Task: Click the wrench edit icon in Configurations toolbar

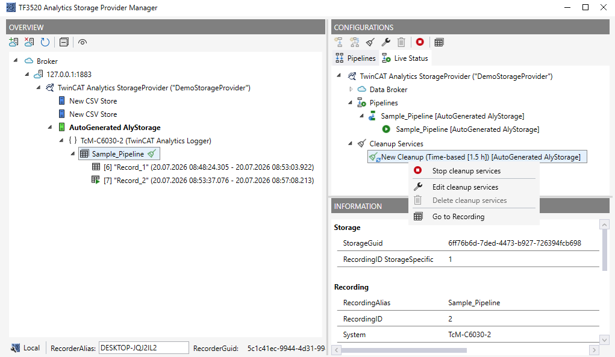Action: [386, 42]
